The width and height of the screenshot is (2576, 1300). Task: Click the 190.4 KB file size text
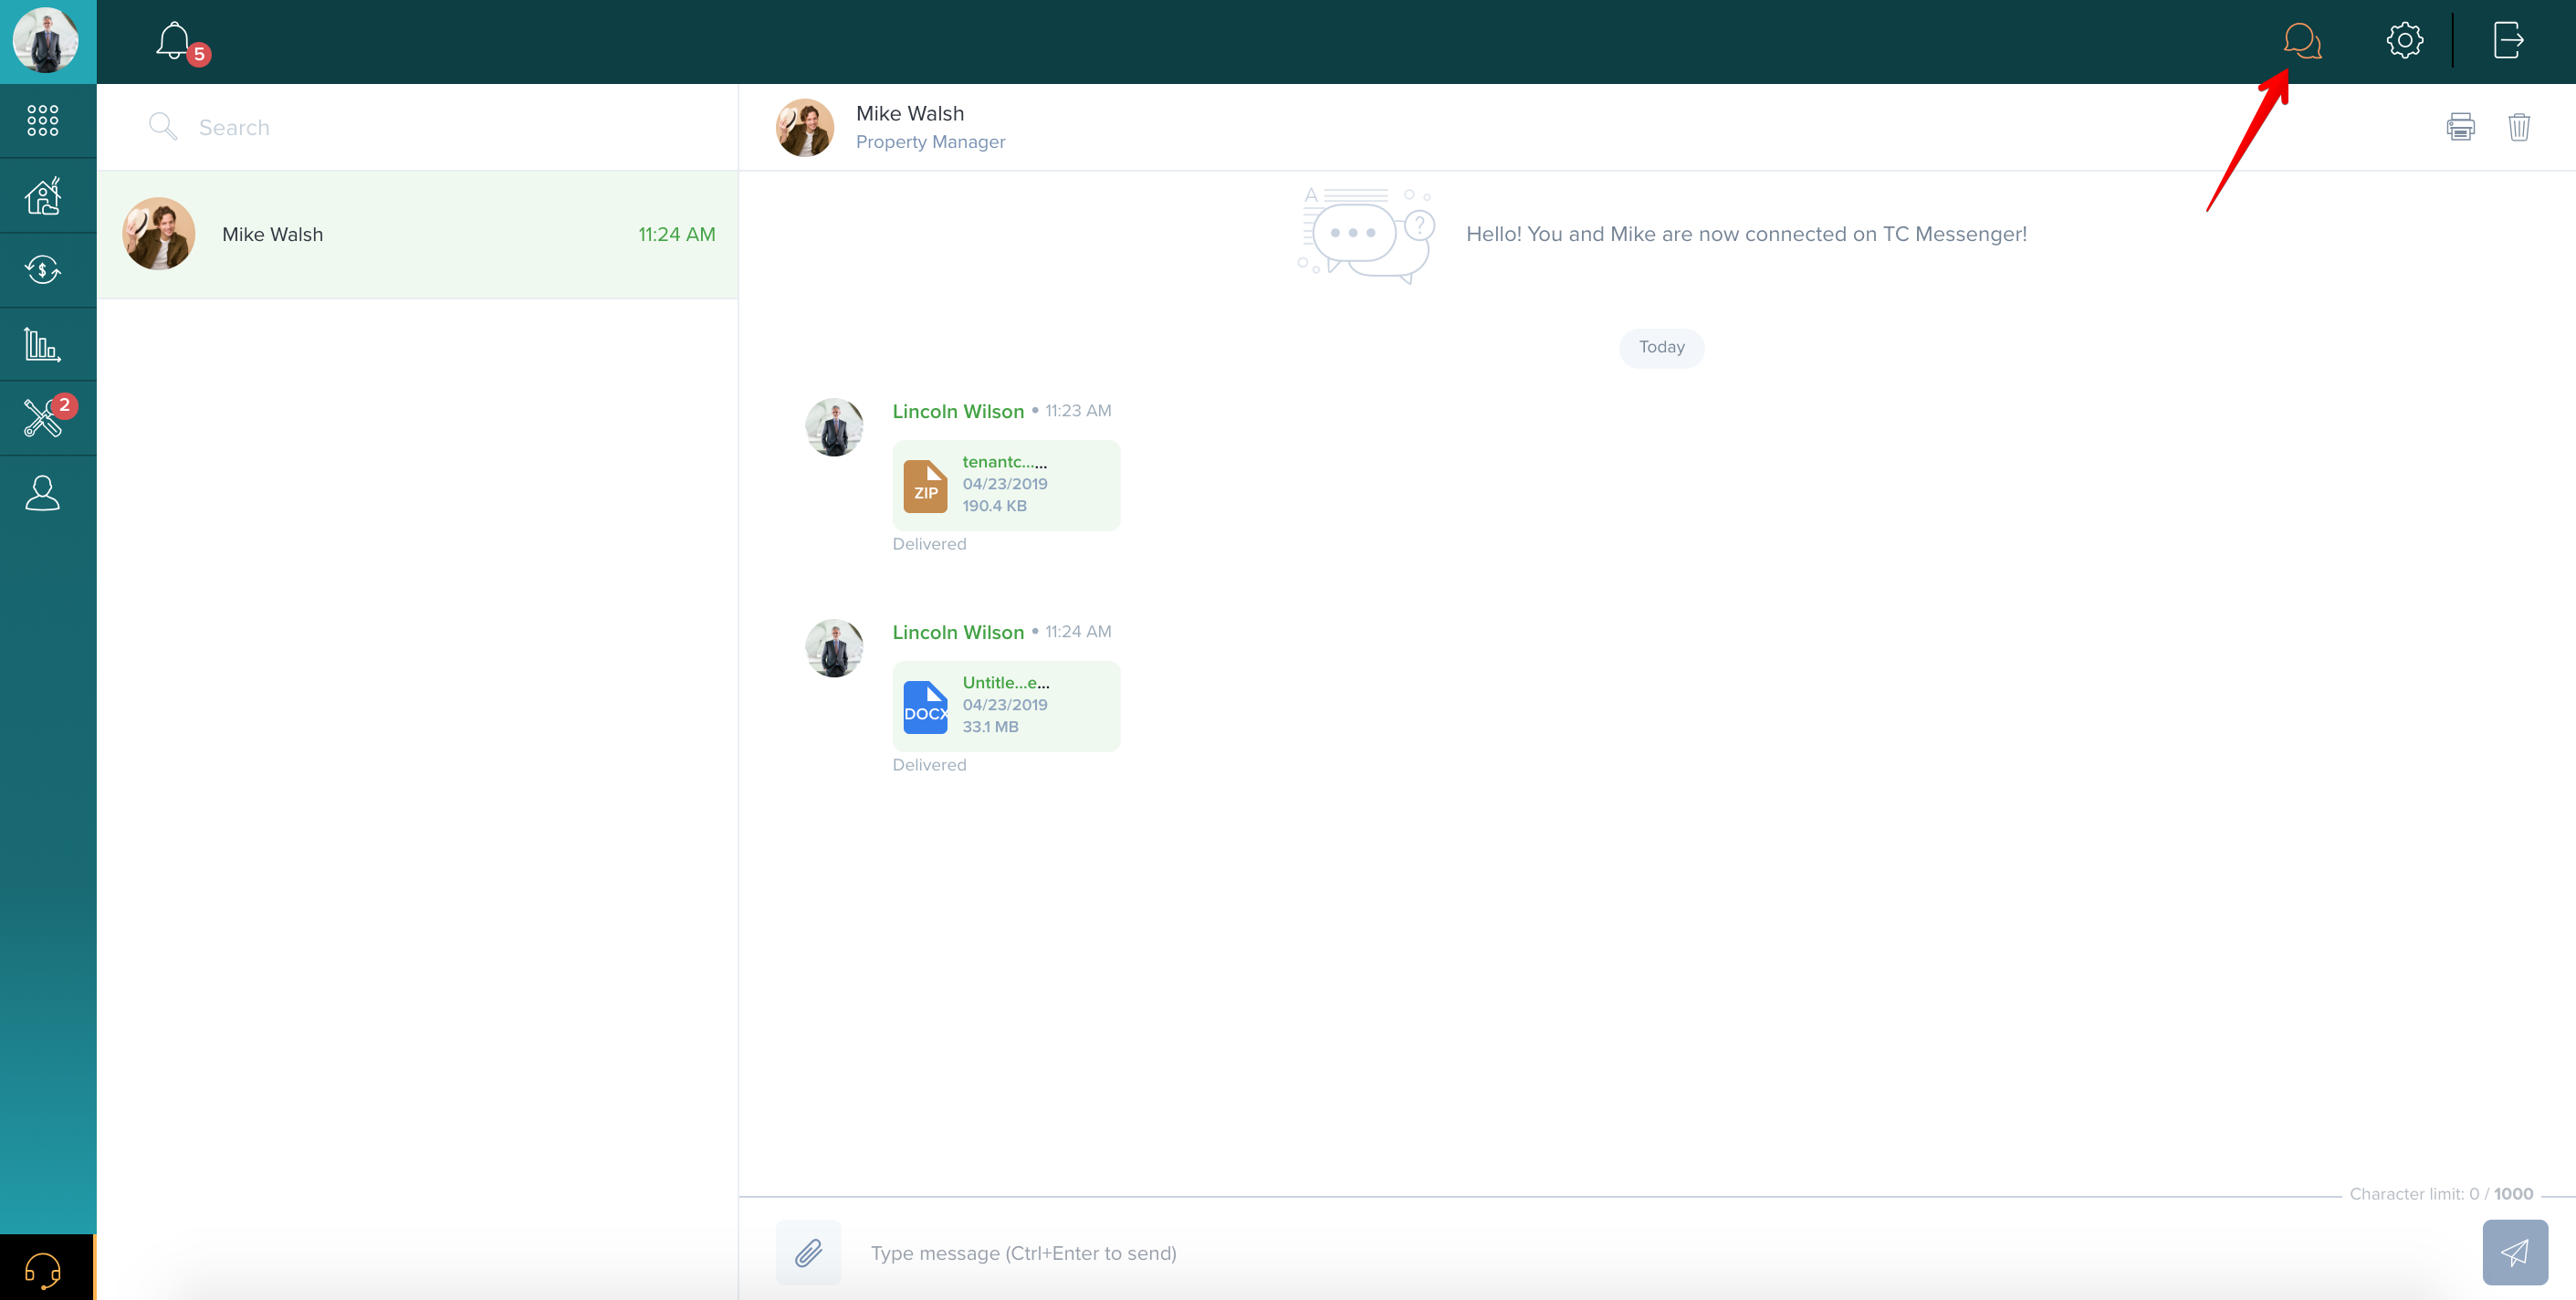point(994,506)
